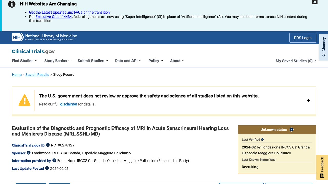Click info icon beside Last Update Posted
Viewport: 328px width, 184px height.
tap(47, 168)
